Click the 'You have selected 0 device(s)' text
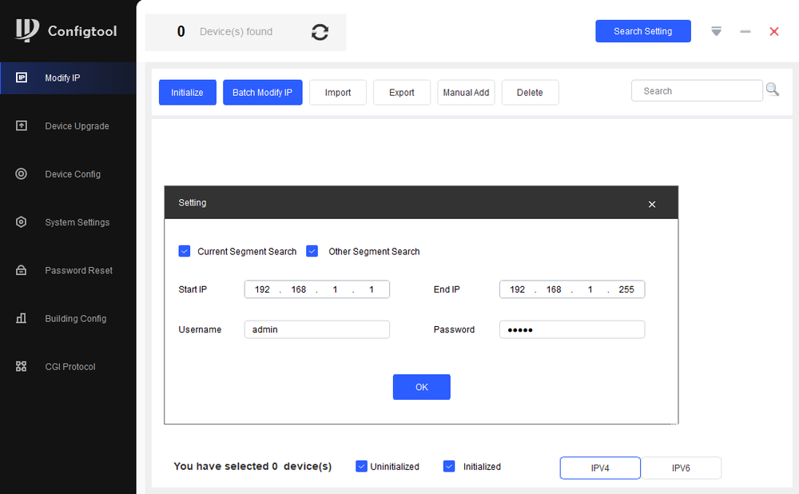The width and height of the screenshot is (799, 494). click(252, 466)
